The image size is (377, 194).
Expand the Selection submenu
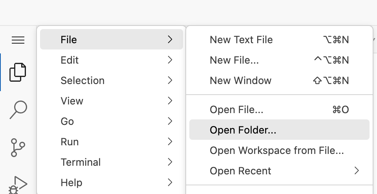[x=112, y=81]
